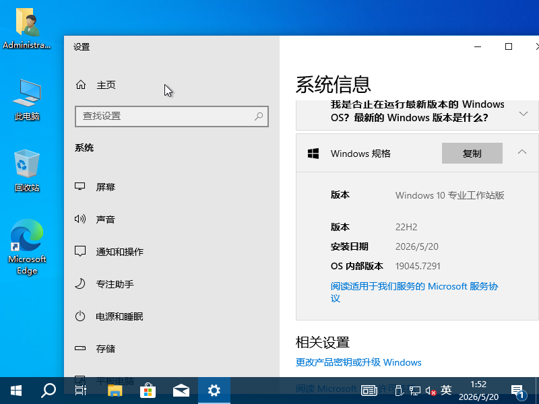This screenshot has width=539, height=404.
Task: Click the network tray icon
Action: click(415, 391)
